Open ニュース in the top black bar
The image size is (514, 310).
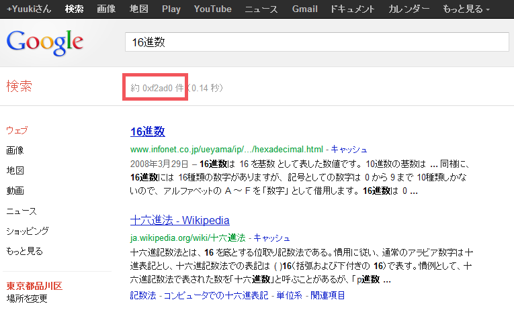point(261,9)
